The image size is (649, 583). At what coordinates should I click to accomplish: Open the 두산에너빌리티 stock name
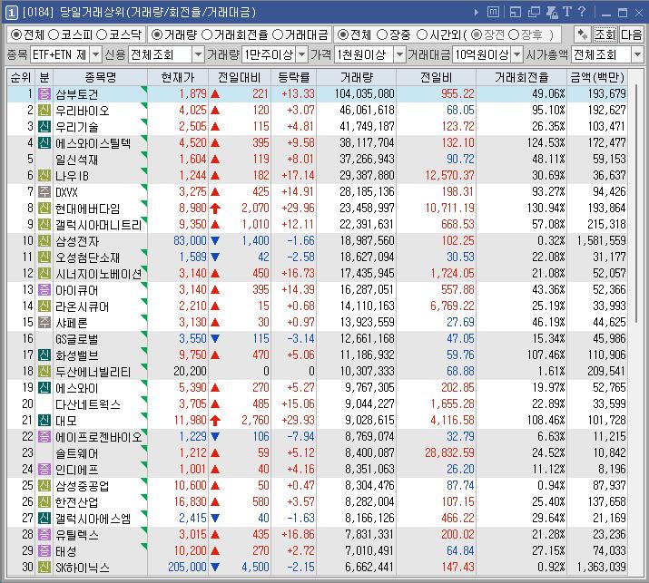pyautogui.click(x=93, y=372)
